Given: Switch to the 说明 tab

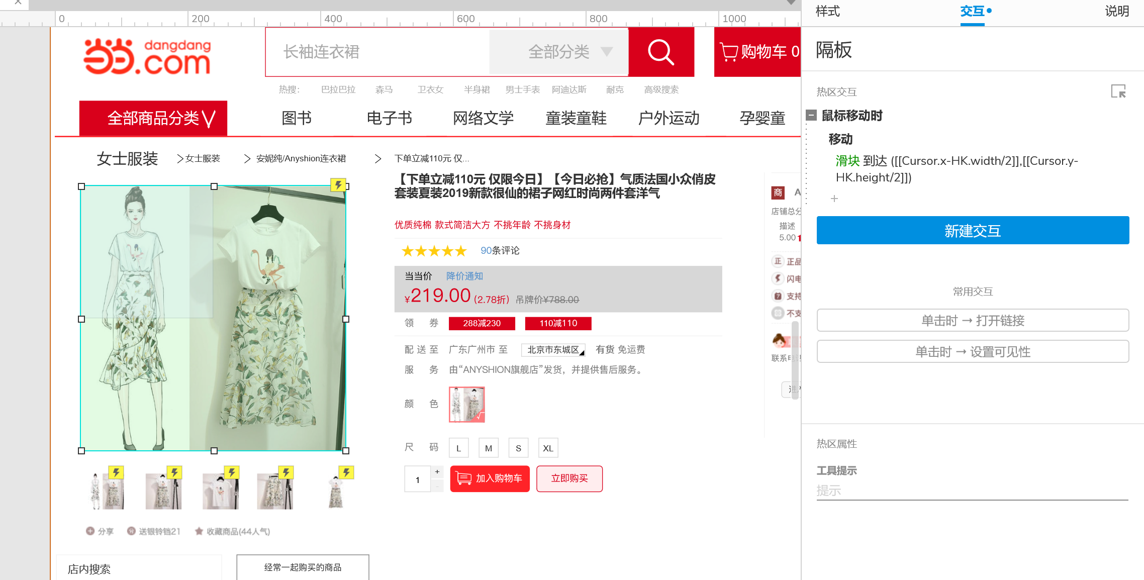Looking at the screenshot, I should (1117, 11).
